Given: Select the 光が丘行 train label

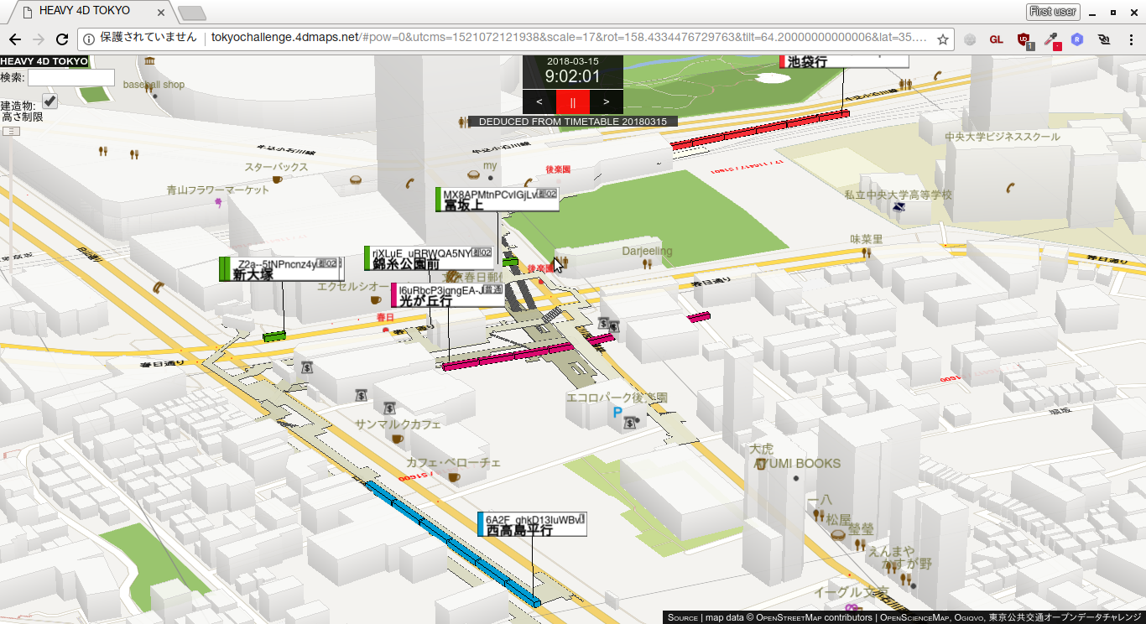Looking at the screenshot, I should 448,294.
